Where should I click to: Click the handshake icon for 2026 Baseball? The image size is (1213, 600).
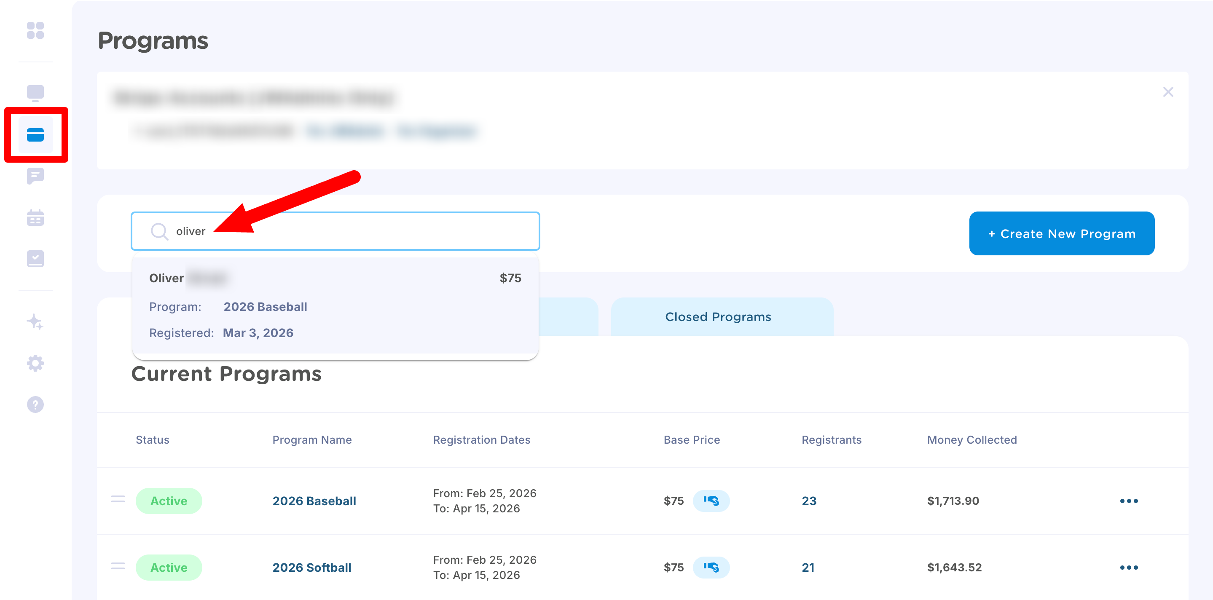(x=711, y=501)
